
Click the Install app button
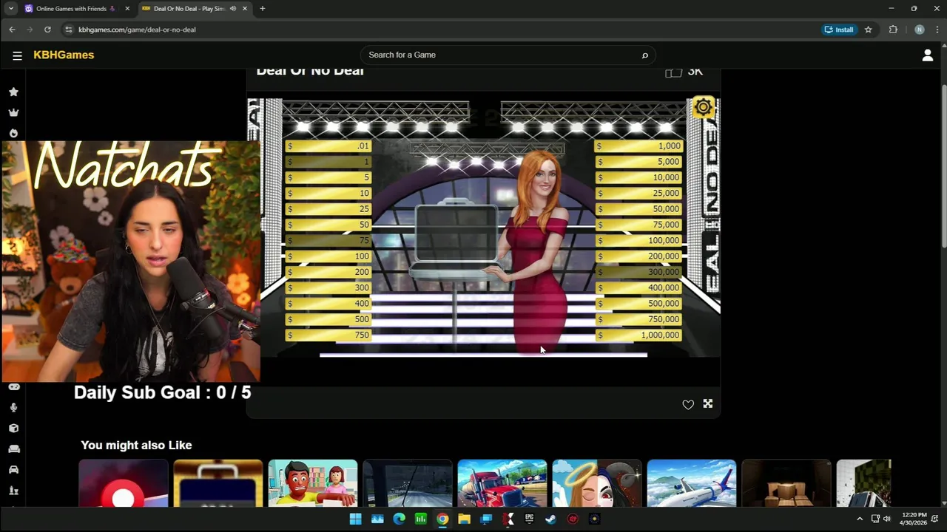(839, 30)
